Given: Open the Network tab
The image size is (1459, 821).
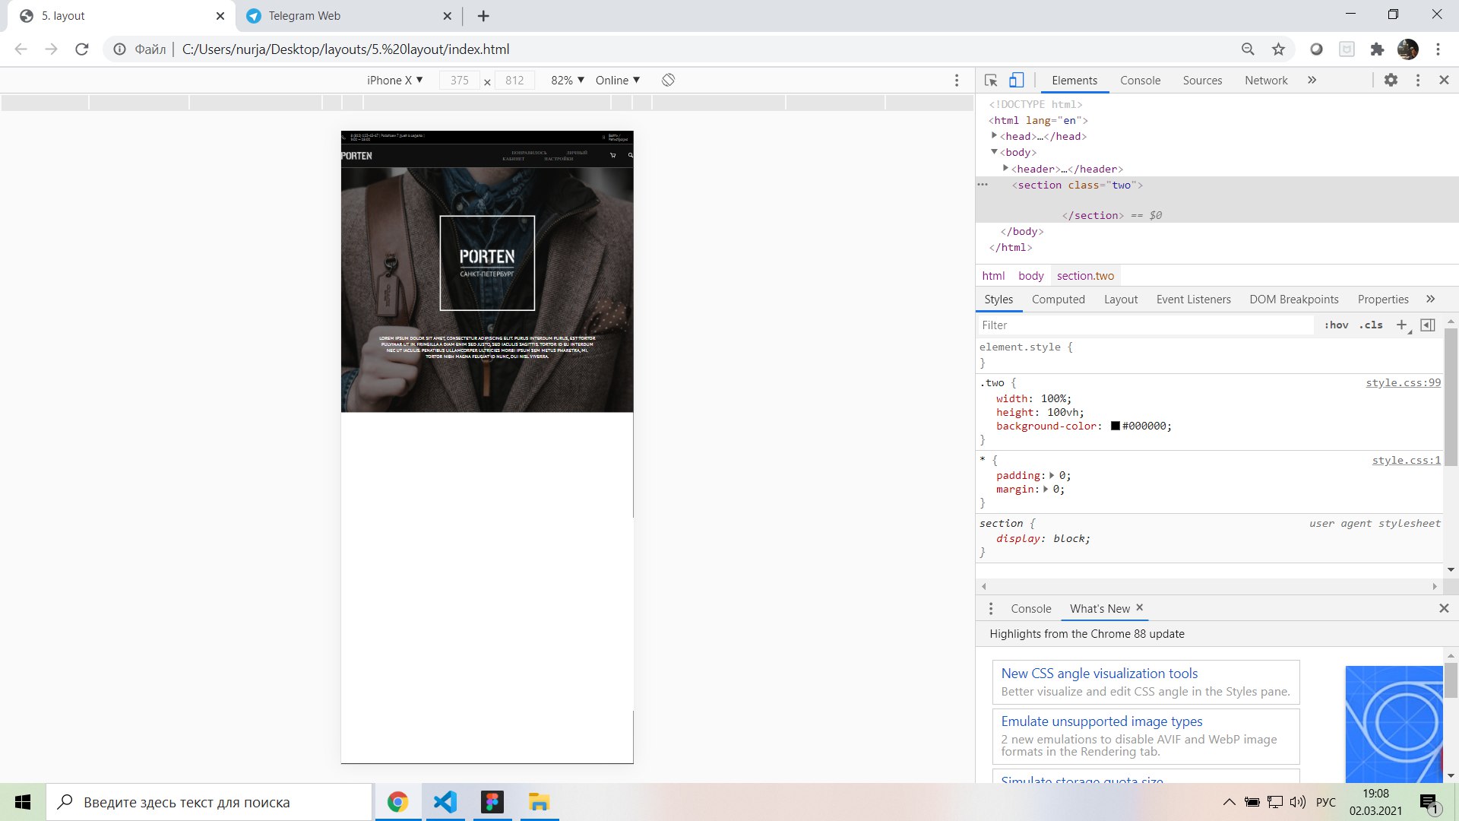Looking at the screenshot, I should [x=1266, y=80].
